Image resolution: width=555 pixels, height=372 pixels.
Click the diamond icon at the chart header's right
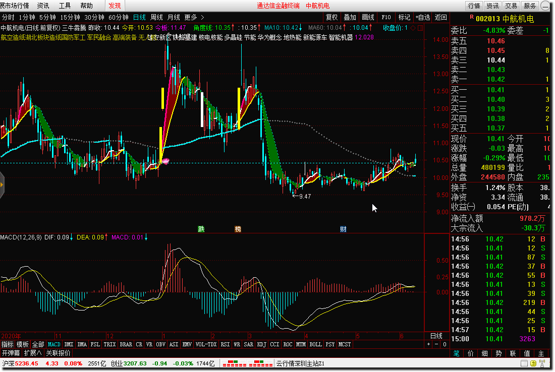(413, 28)
